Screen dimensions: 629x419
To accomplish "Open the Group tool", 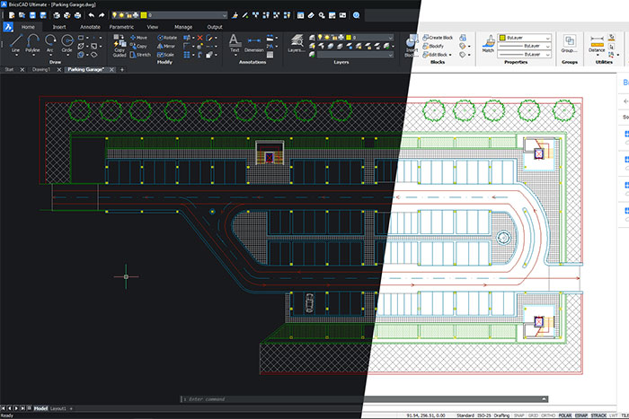I will coord(569,44).
